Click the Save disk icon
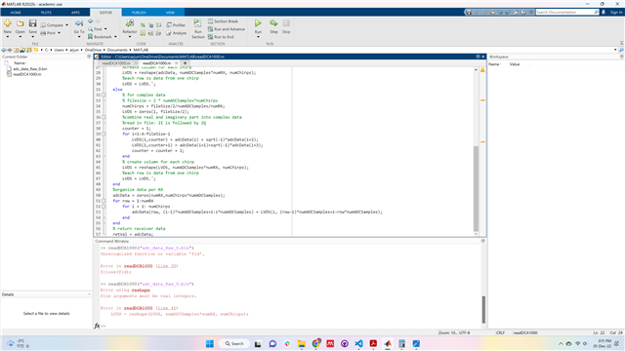Image resolution: width=625 pixels, height=351 pixels. click(x=32, y=23)
